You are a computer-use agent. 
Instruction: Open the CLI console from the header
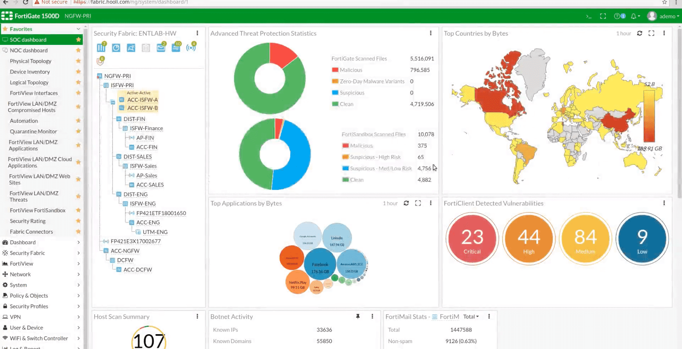(589, 16)
